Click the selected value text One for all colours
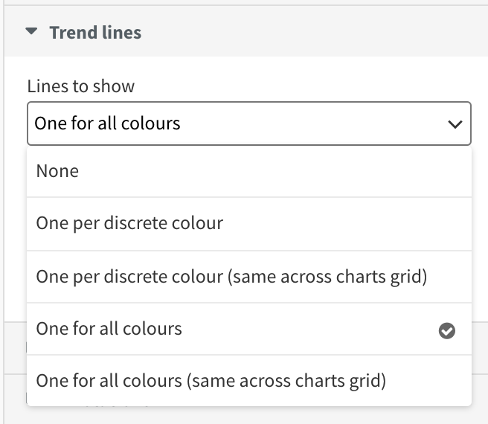 107,123
